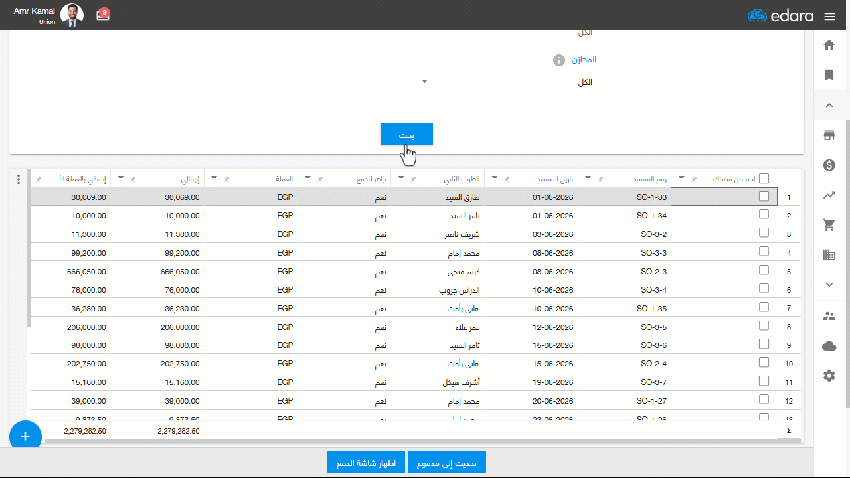Open the shopping cart sidebar icon

click(829, 225)
